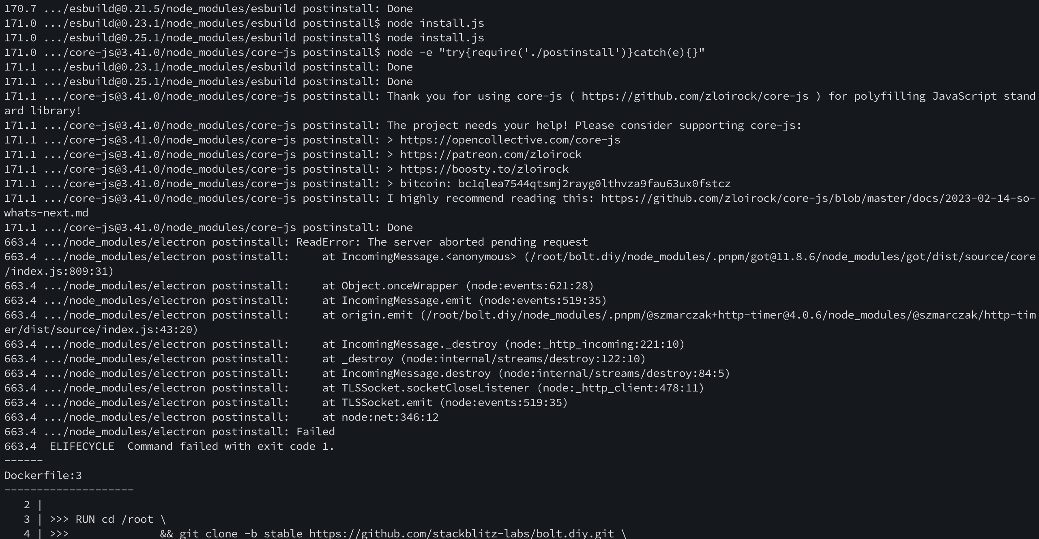This screenshot has height=539, width=1039.
Task: Open the boosty.to/zloirock link
Action: pyautogui.click(x=484, y=169)
